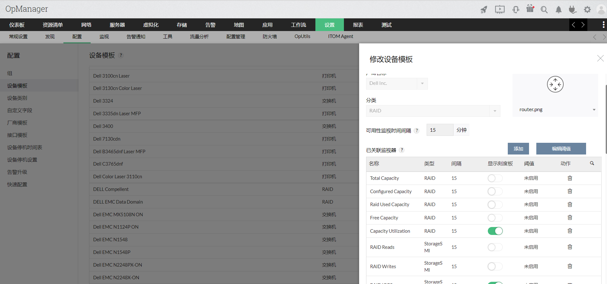
Task: Open the gear settings icon
Action: point(587,9)
